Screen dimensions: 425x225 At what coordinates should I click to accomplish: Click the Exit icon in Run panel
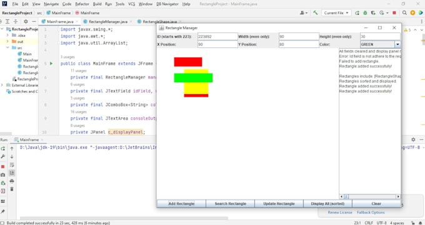pos(3,191)
